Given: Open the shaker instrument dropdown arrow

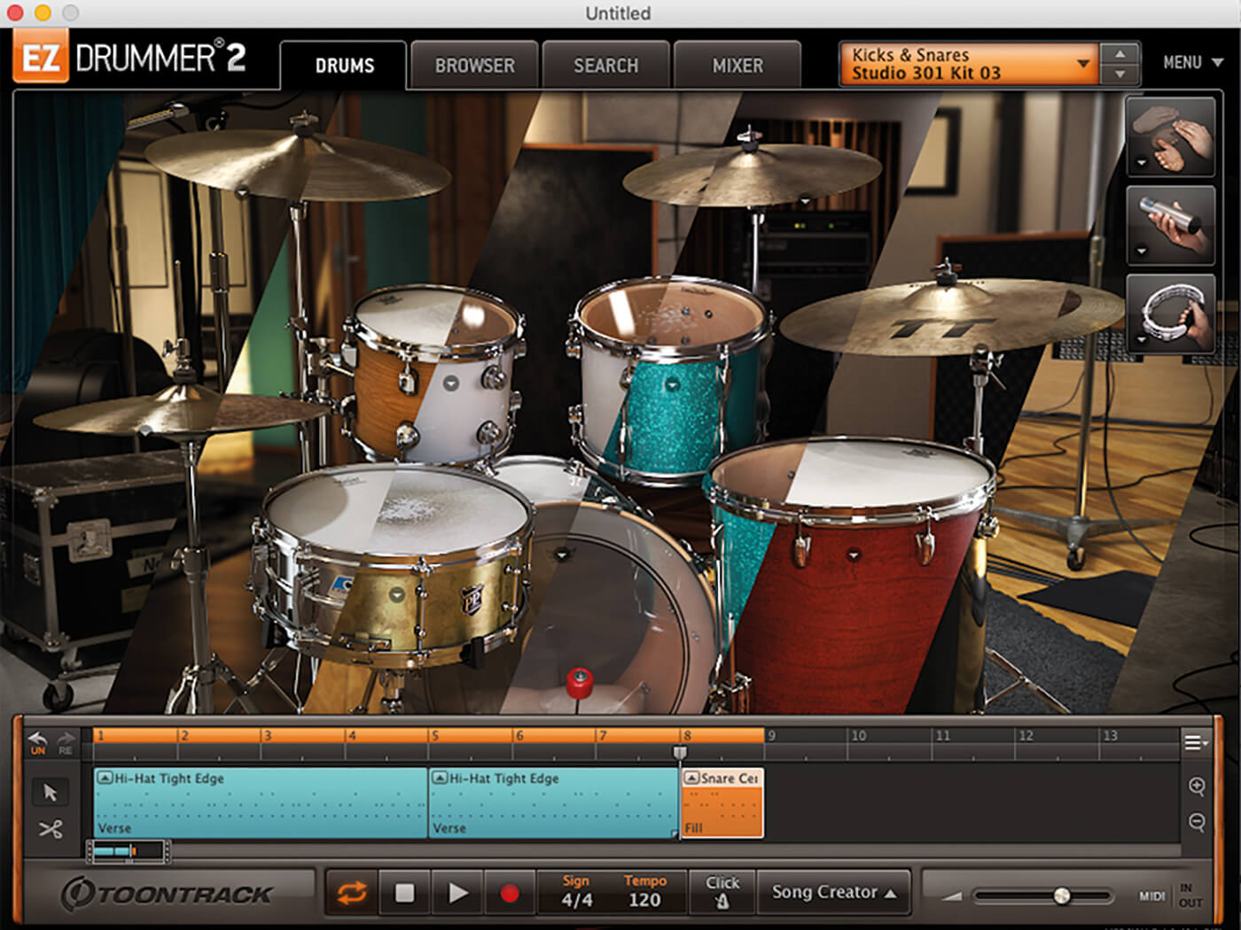Looking at the screenshot, I should tap(1142, 251).
